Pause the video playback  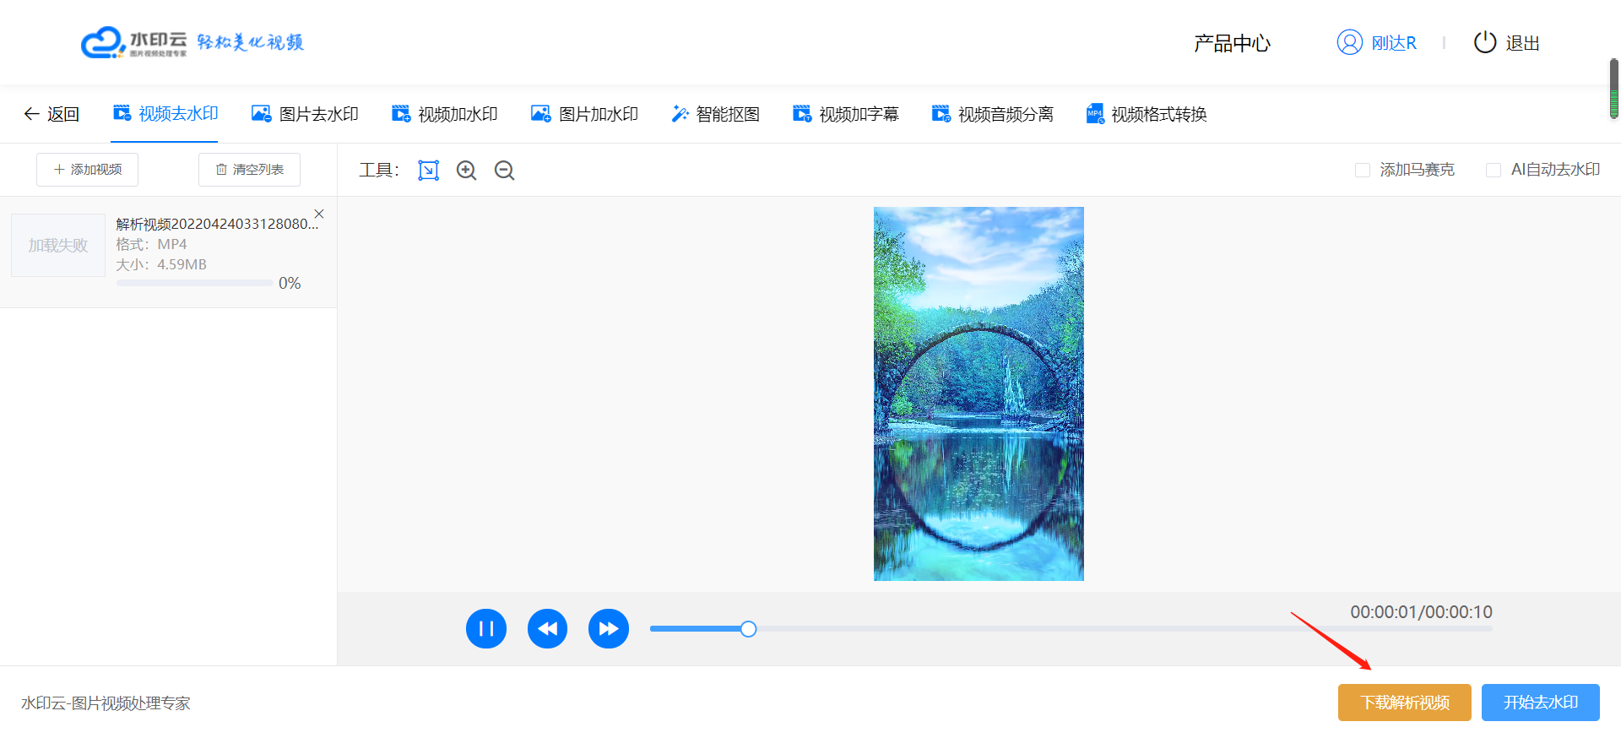[486, 628]
